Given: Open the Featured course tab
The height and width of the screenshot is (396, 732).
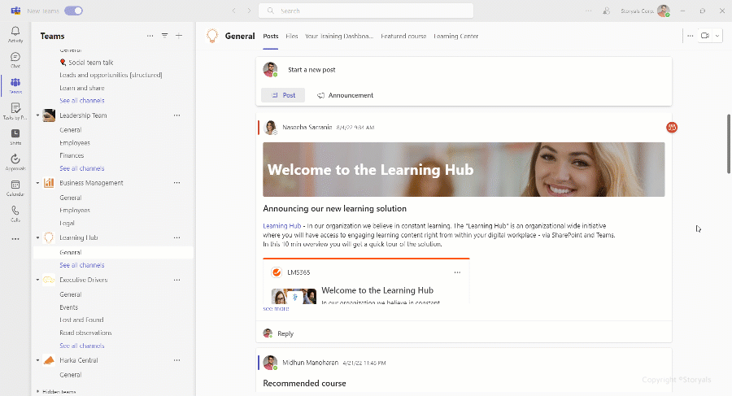Looking at the screenshot, I should coord(403,36).
